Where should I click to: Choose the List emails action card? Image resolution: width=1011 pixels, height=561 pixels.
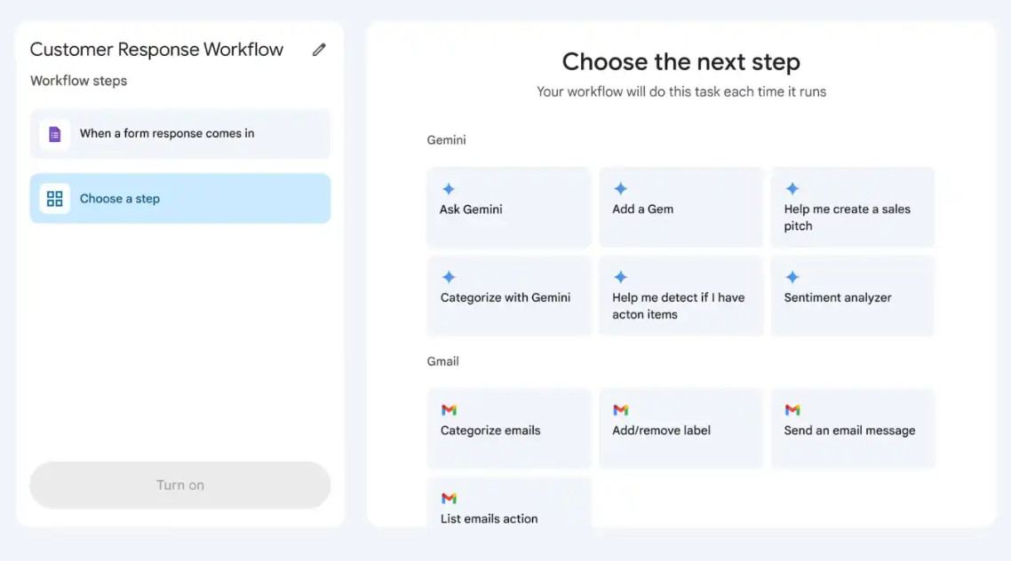pyautogui.click(x=509, y=502)
